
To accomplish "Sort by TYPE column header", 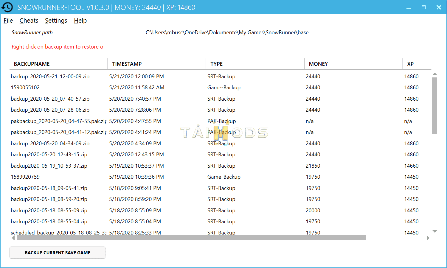I will click(x=255, y=64).
